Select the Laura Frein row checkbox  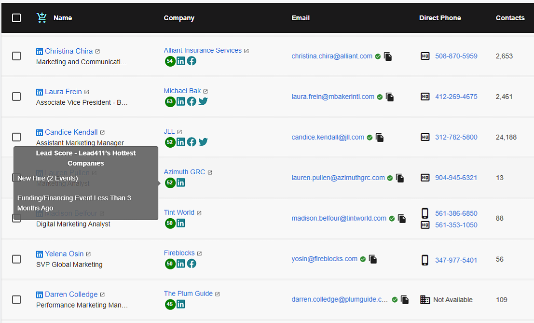click(x=16, y=97)
